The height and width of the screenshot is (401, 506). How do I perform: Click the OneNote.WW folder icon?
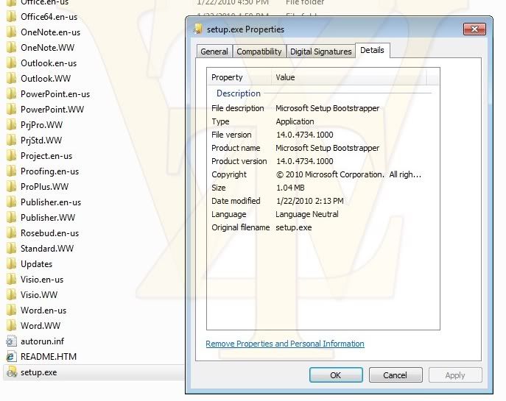pos(11,48)
